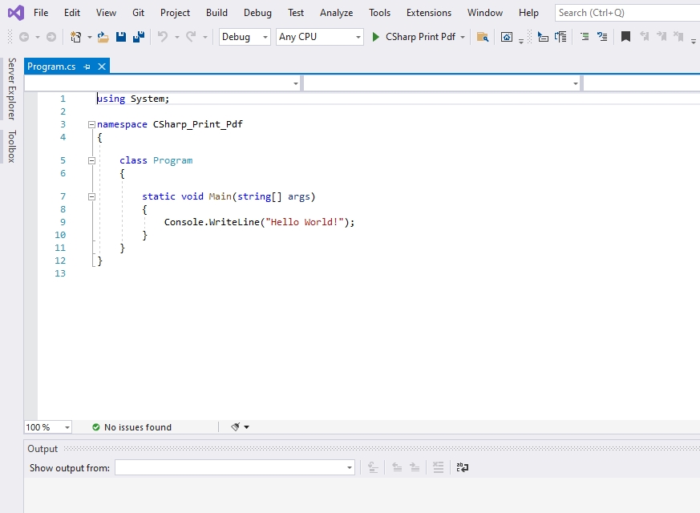Collapse the namespace CSharp_Print_Pdf block

tap(91, 124)
